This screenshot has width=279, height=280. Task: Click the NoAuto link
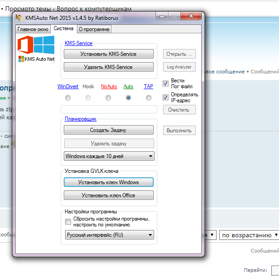pyautogui.click(x=109, y=86)
